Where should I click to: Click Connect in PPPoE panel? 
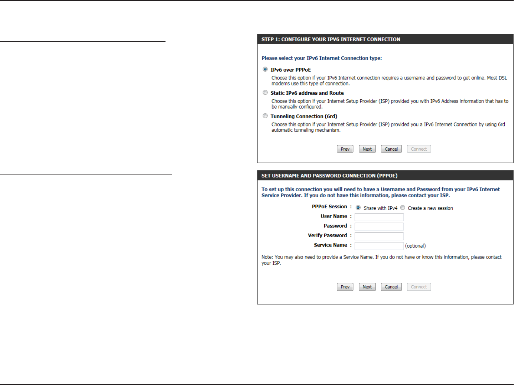click(x=419, y=287)
